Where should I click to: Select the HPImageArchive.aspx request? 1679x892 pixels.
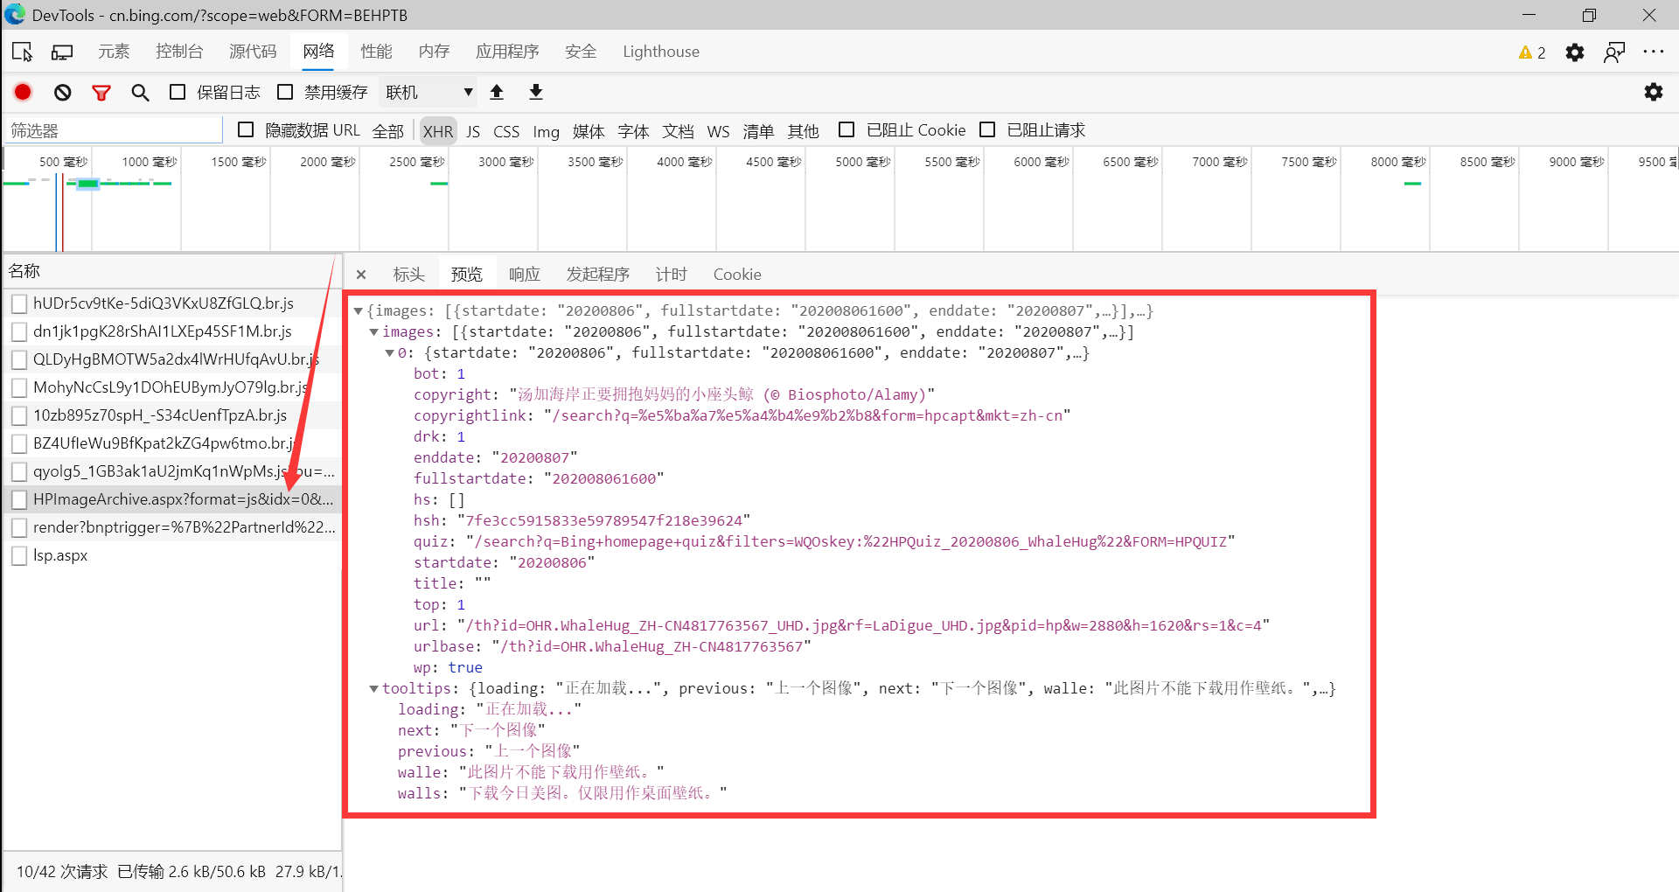click(175, 499)
